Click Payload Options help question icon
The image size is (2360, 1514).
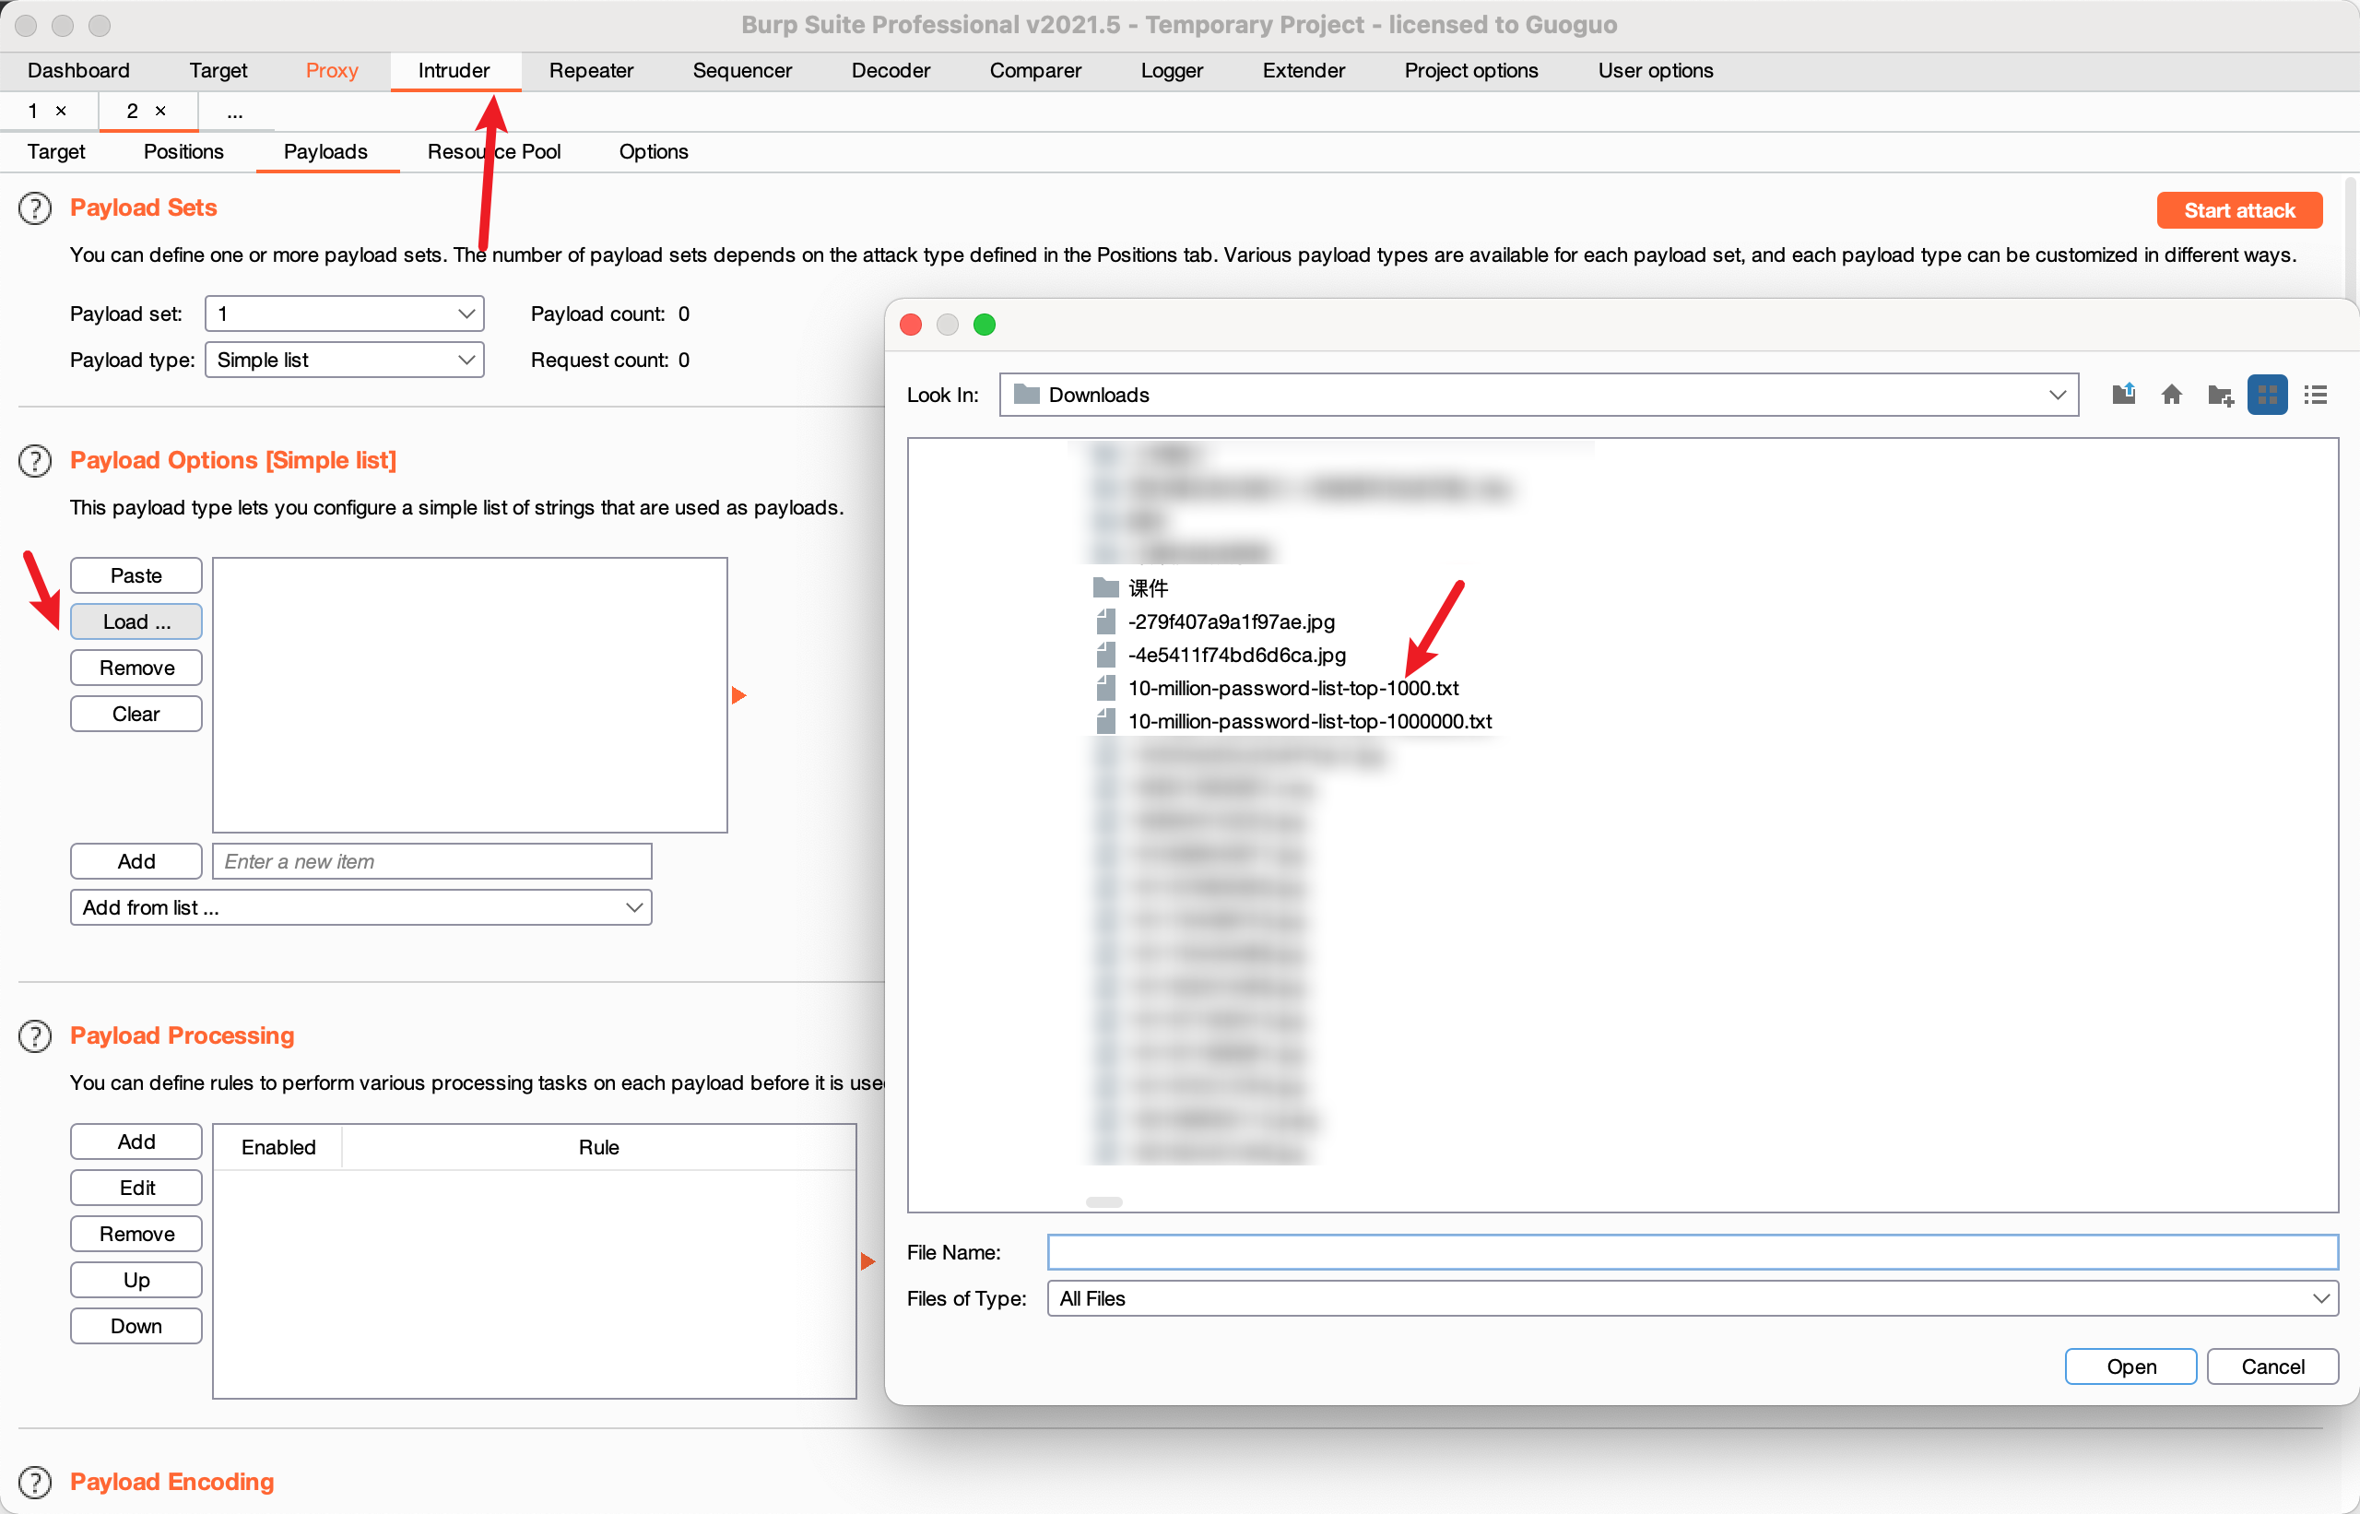[x=35, y=461]
